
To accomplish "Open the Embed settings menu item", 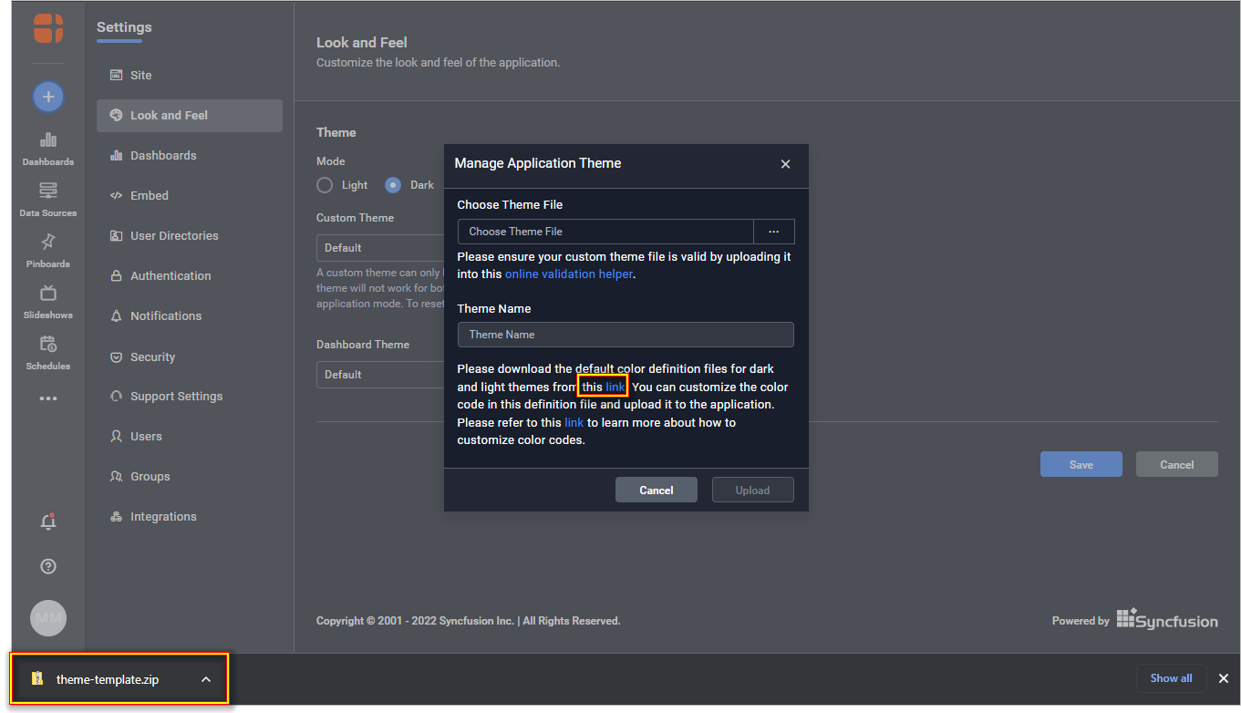I will 149,195.
